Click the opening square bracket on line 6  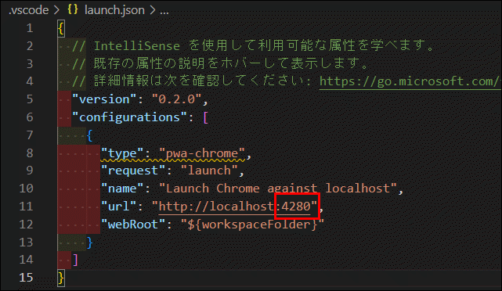(205, 117)
